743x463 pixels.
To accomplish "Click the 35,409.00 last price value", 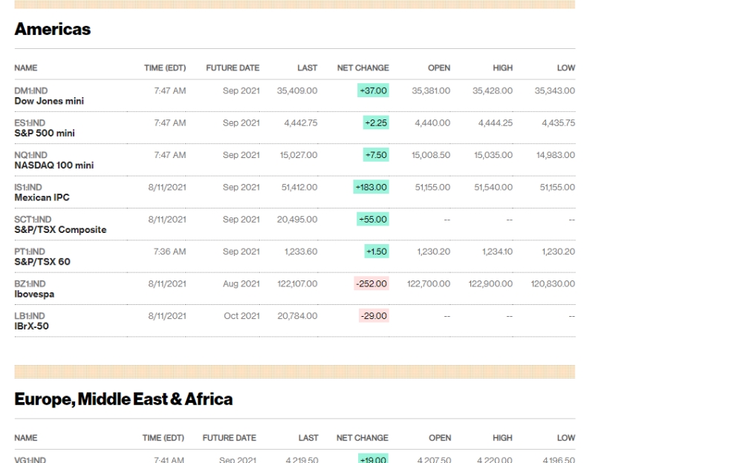I will [x=297, y=91].
